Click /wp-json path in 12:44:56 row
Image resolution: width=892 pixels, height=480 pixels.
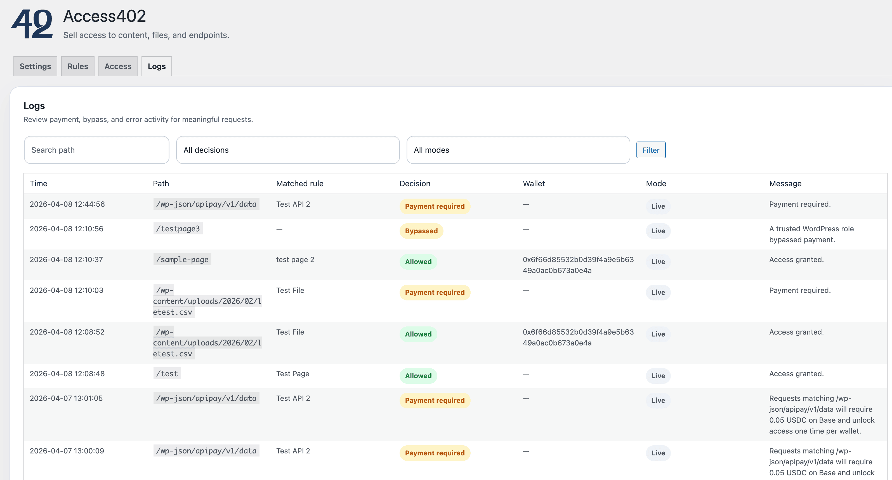point(206,204)
